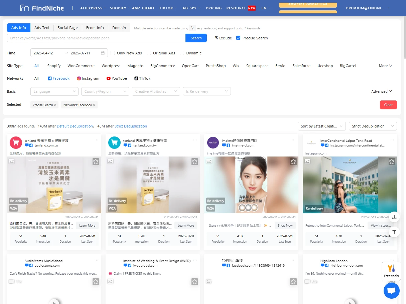The image size is (406, 304).
Task: Select the WooCommerce site type
Action: click(81, 66)
